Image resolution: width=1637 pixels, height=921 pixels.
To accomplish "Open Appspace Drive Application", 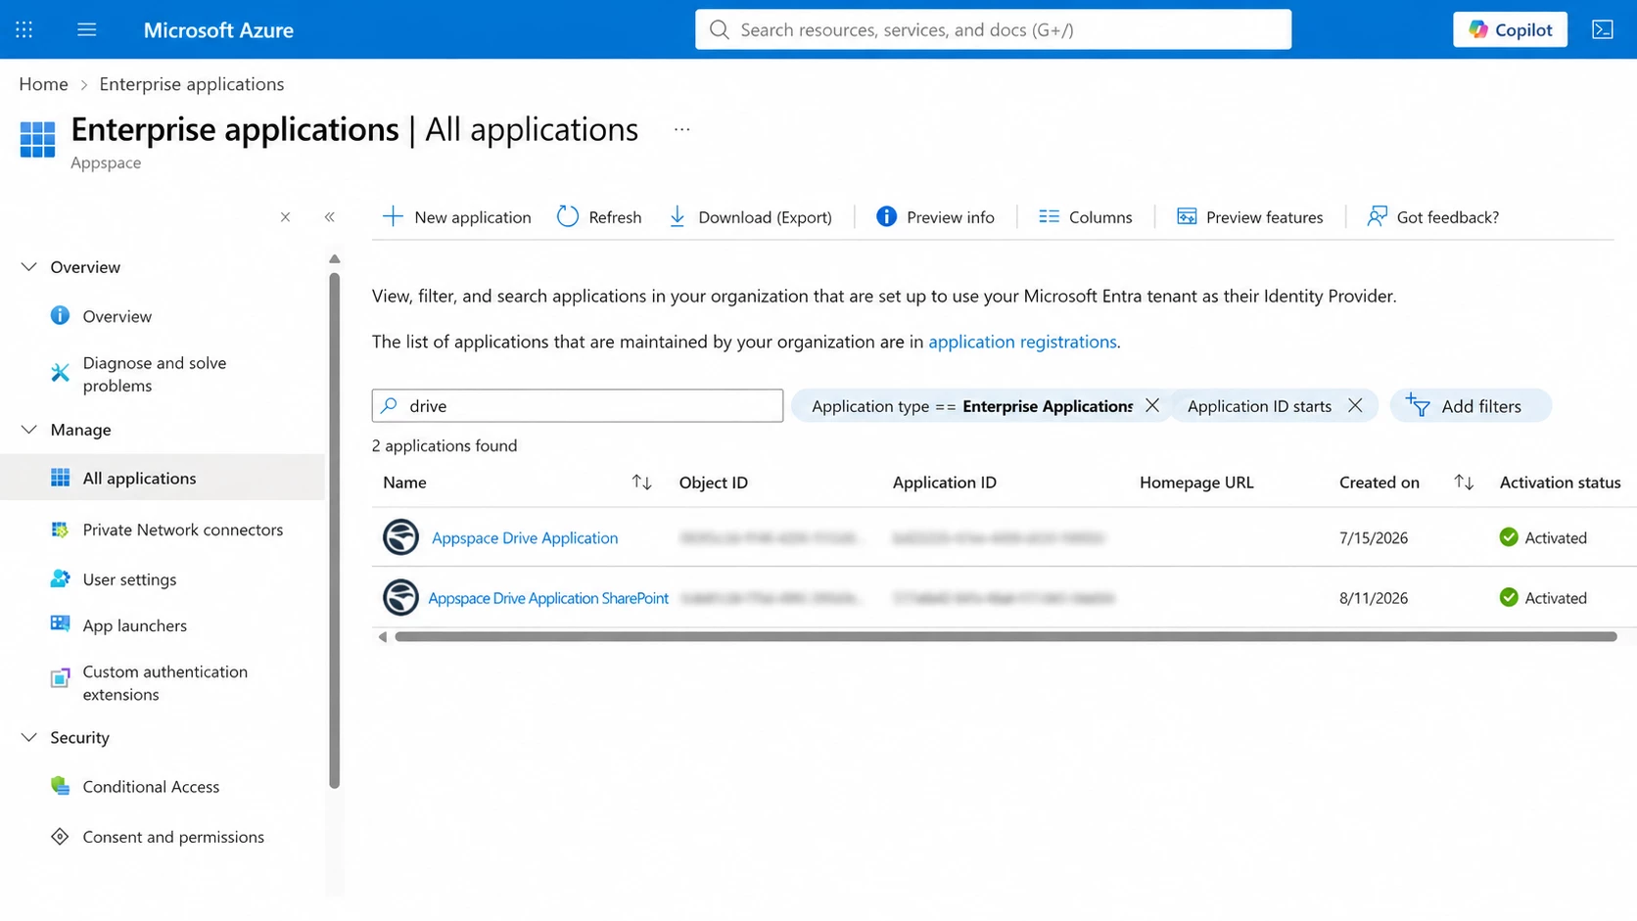I will point(525,538).
